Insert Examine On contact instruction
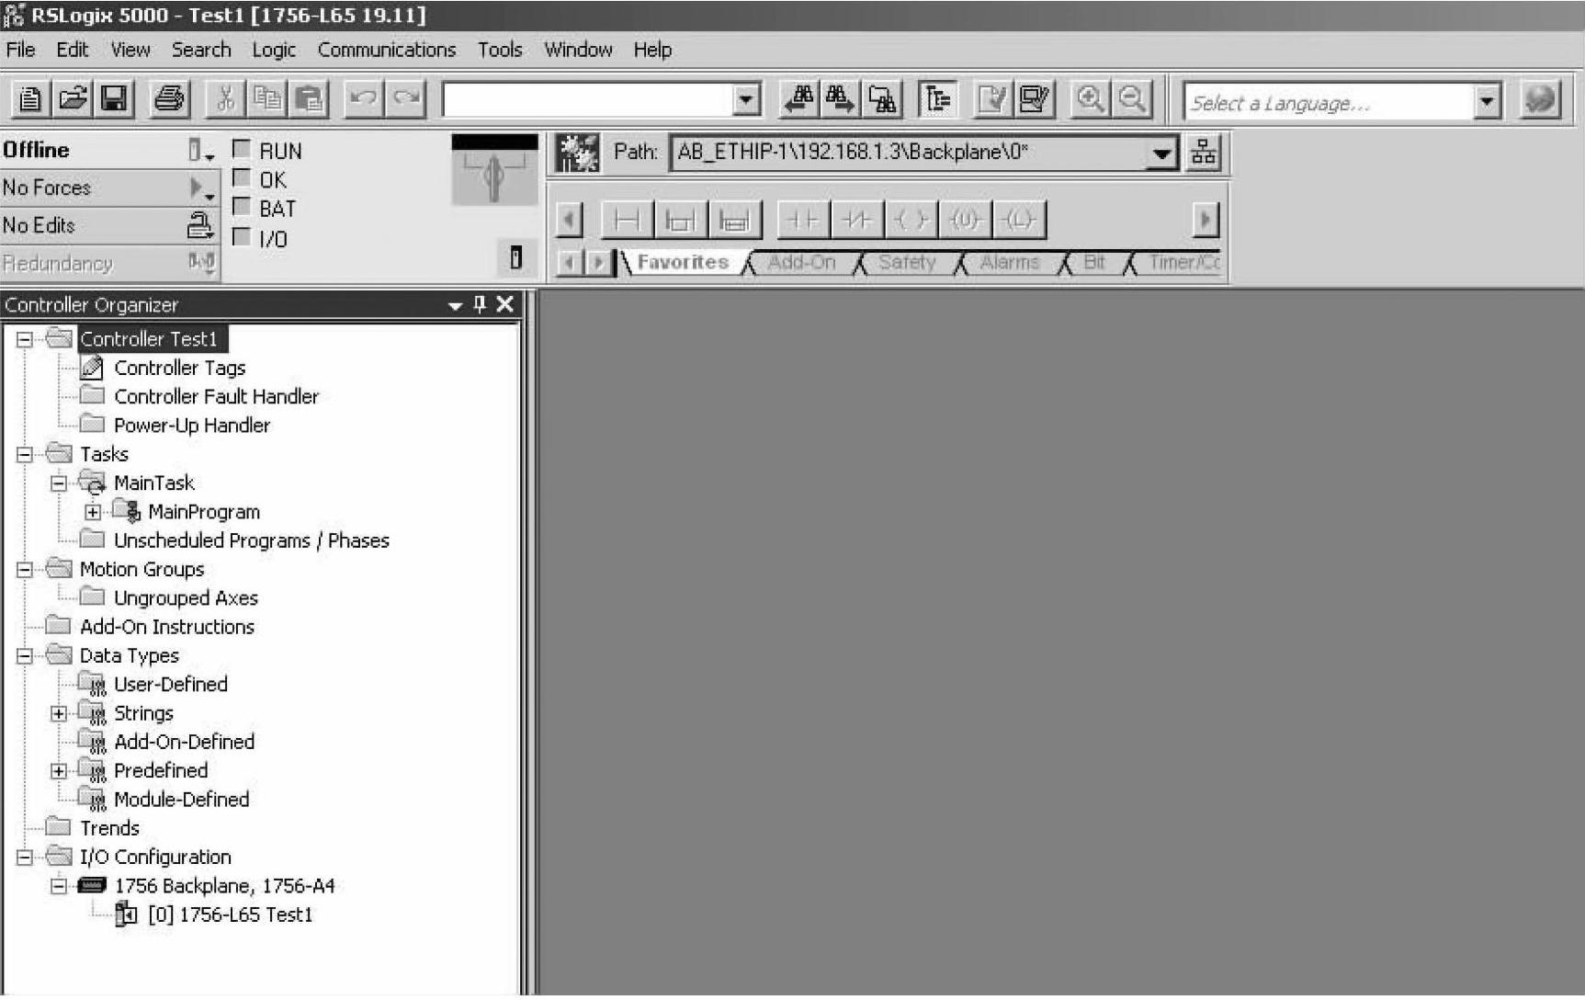1585x1000 pixels. tap(803, 220)
